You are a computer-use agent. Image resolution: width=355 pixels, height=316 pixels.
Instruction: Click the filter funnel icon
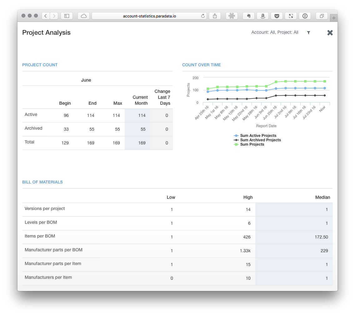pos(308,33)
